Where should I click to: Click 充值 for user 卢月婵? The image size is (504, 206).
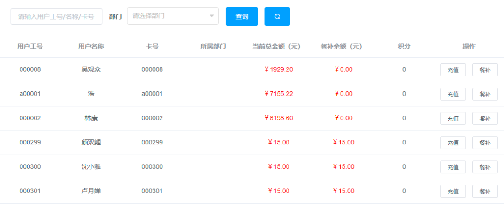point(453,191)
